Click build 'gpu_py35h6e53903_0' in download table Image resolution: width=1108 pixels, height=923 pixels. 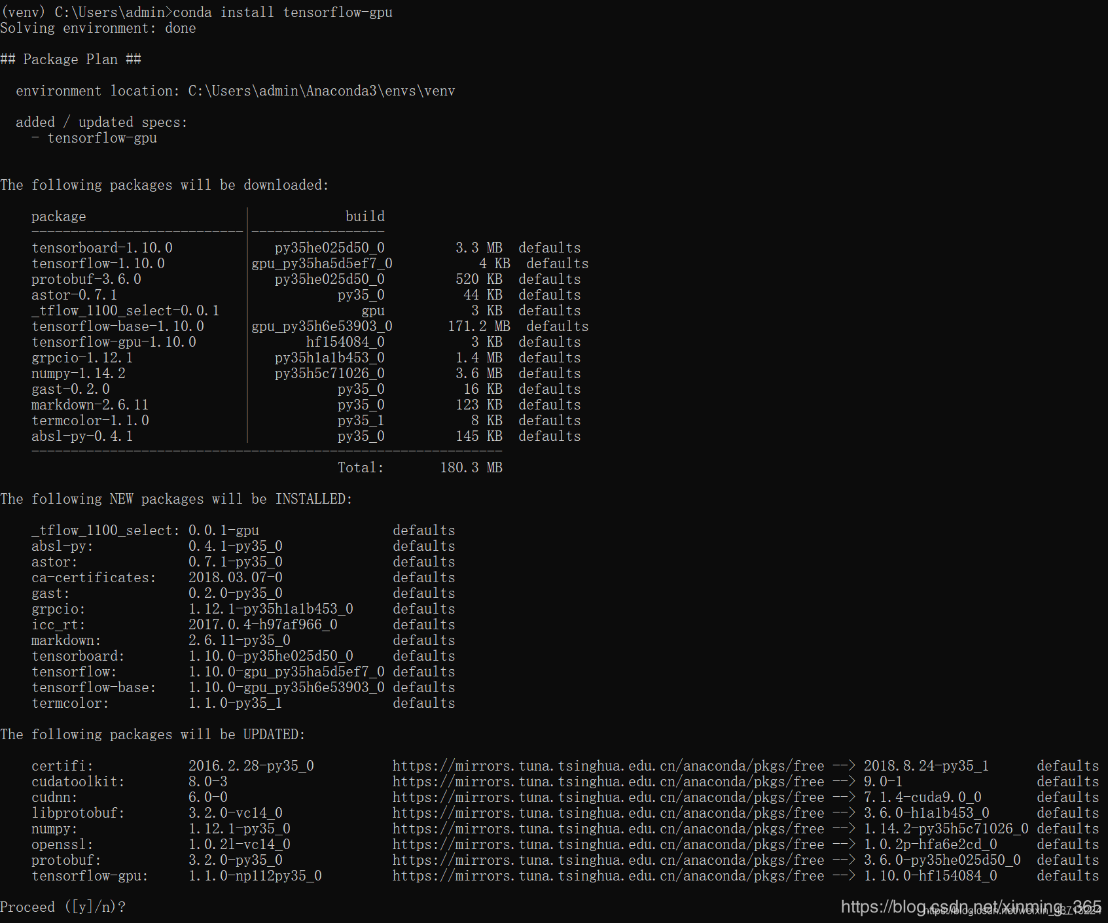pos(322,326)
